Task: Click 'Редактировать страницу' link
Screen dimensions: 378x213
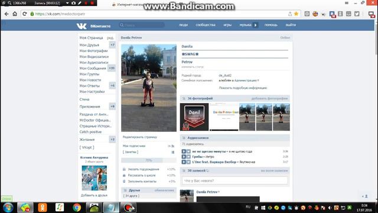Action: [140, 137]
